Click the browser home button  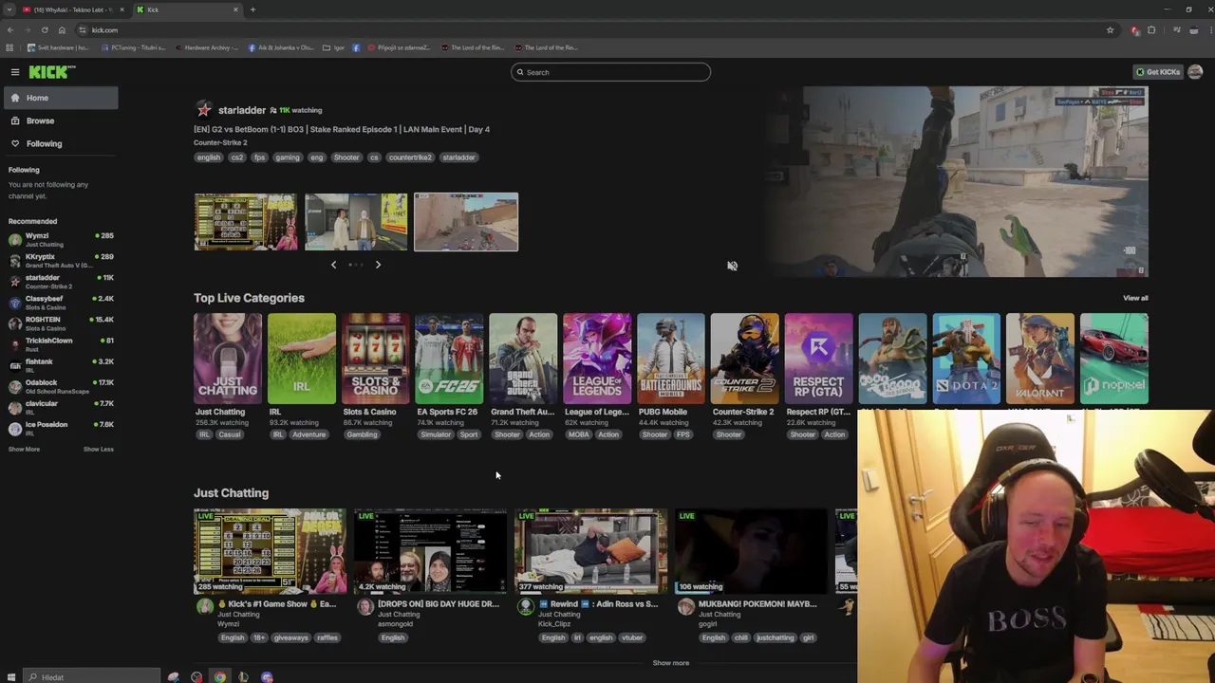pos(62,30)
